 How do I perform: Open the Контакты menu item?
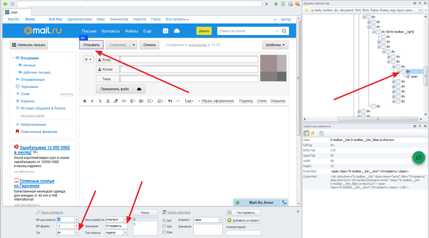[111, 31]
